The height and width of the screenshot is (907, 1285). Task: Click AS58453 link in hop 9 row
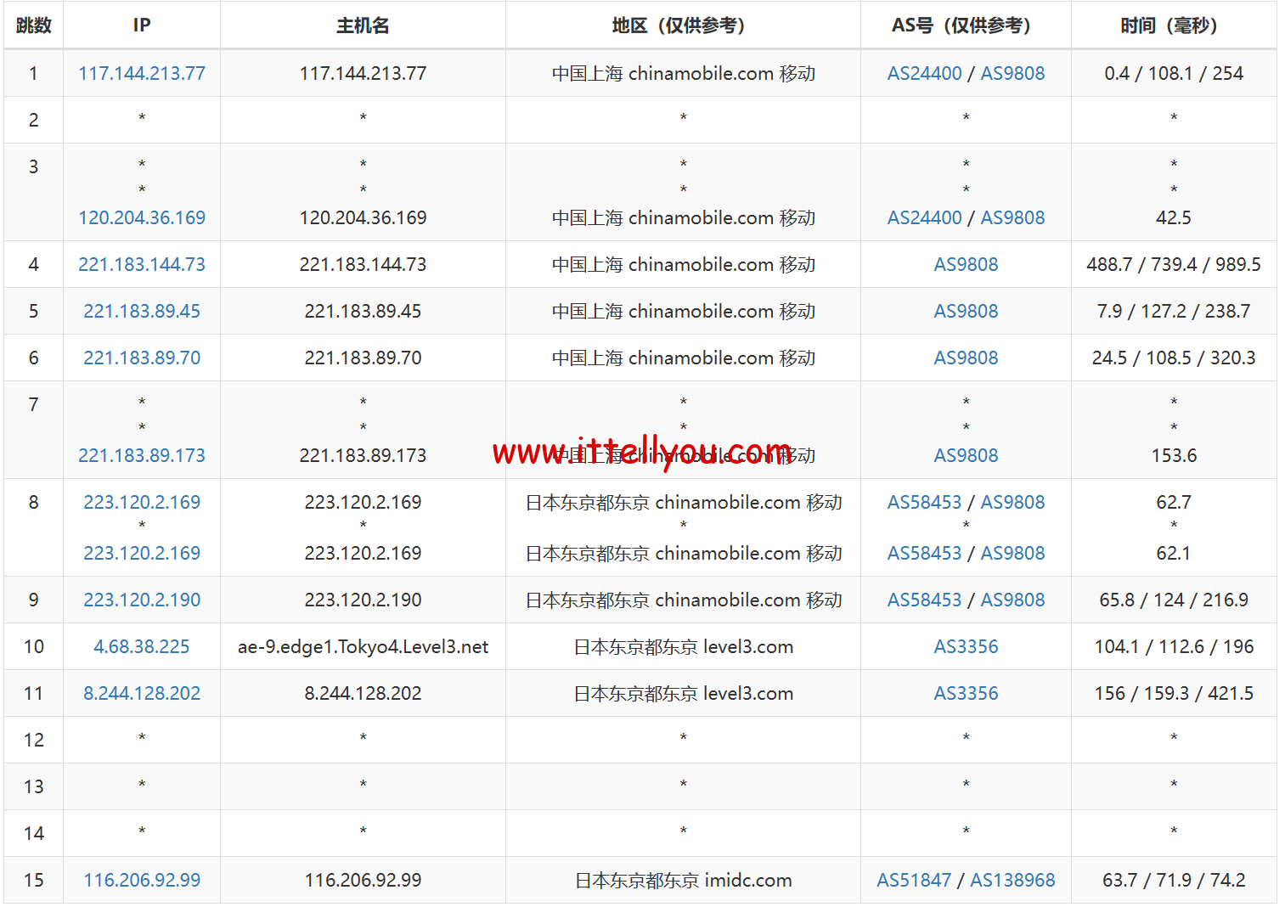pos(924,600)
